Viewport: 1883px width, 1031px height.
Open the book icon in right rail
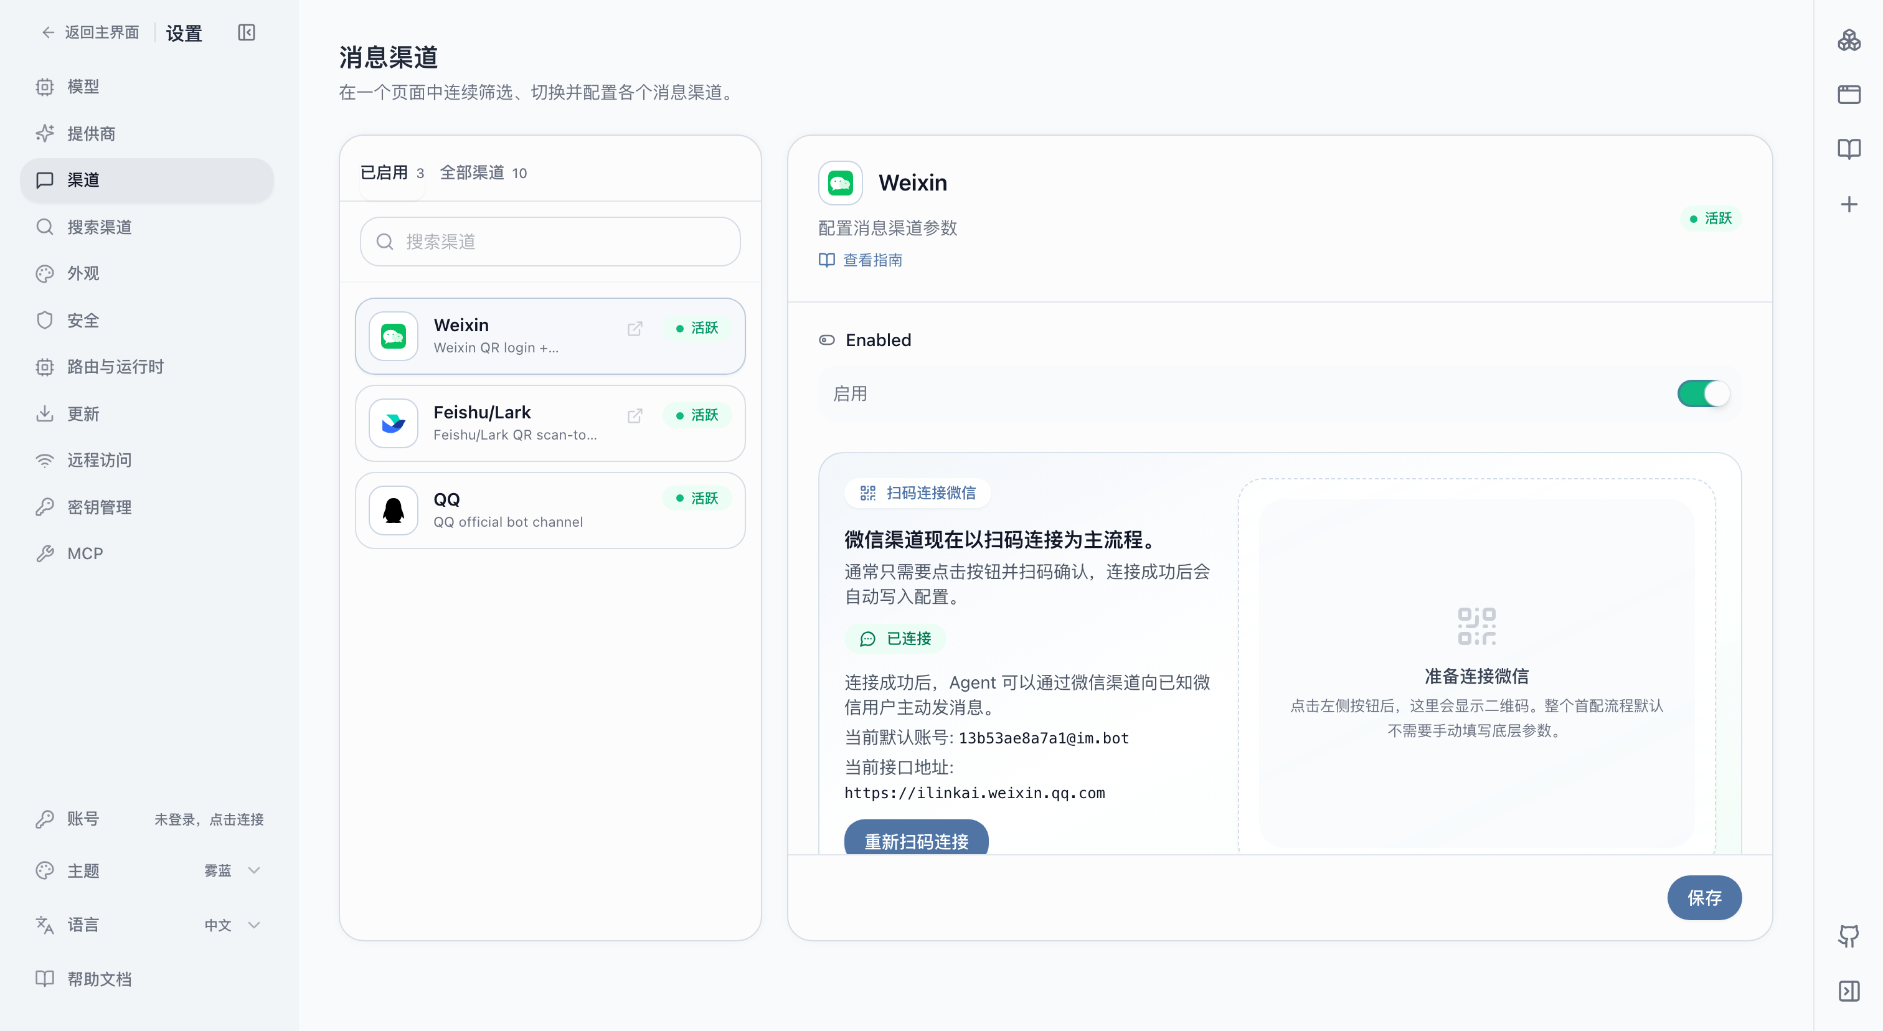point(1849,149)
